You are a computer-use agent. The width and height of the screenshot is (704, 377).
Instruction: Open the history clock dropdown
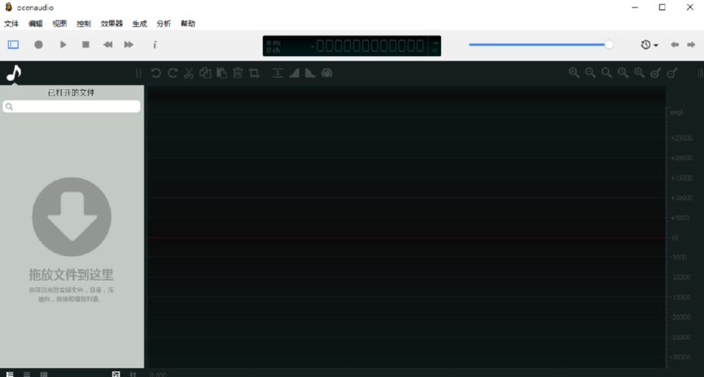point(650,45)
